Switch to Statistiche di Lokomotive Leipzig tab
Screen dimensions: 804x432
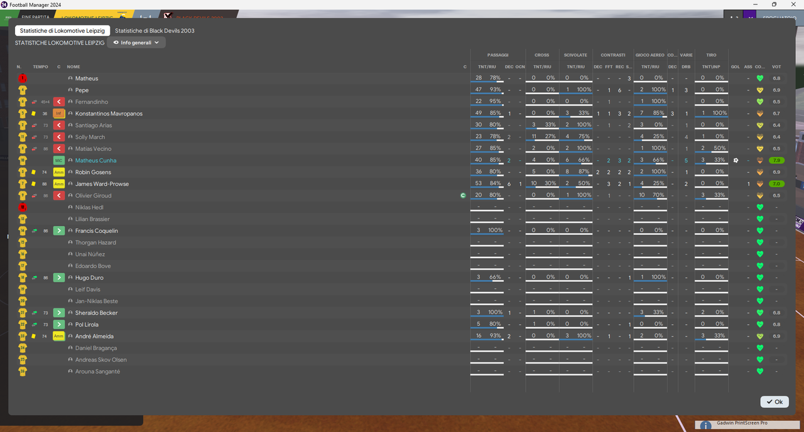[62, 30]
